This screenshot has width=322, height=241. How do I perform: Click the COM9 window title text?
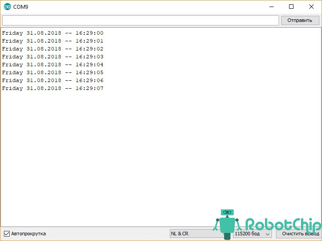[21, 7]
